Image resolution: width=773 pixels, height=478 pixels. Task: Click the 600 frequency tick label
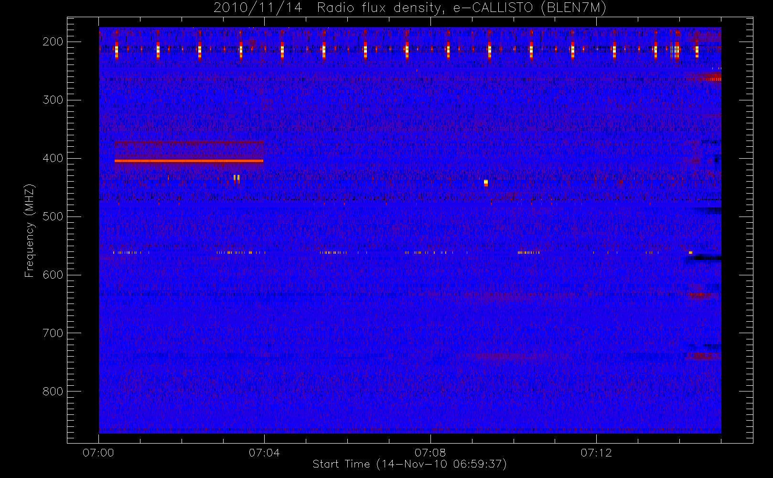[53, 275]
